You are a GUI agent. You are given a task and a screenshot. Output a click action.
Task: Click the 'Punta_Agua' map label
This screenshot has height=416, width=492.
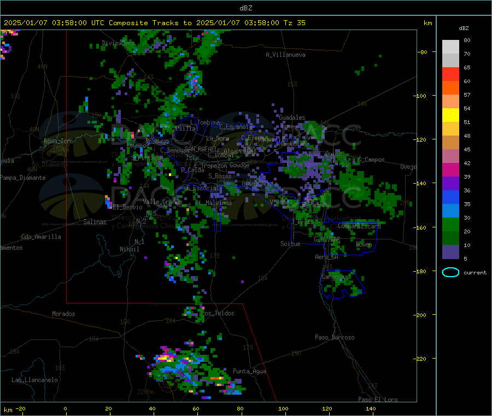(x=249, y=371)
